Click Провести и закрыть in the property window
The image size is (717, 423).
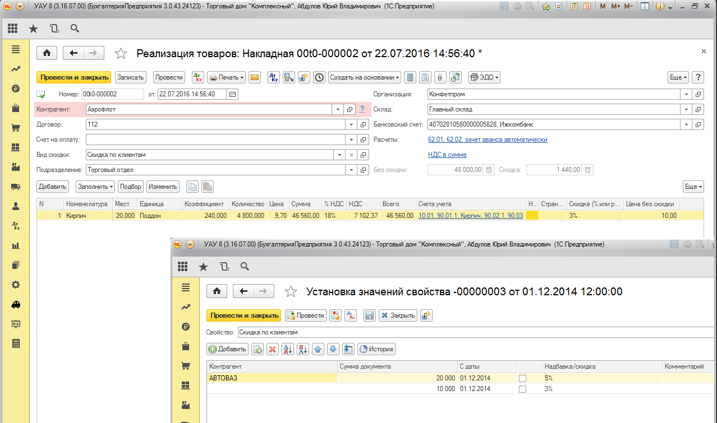pos(243,315)
